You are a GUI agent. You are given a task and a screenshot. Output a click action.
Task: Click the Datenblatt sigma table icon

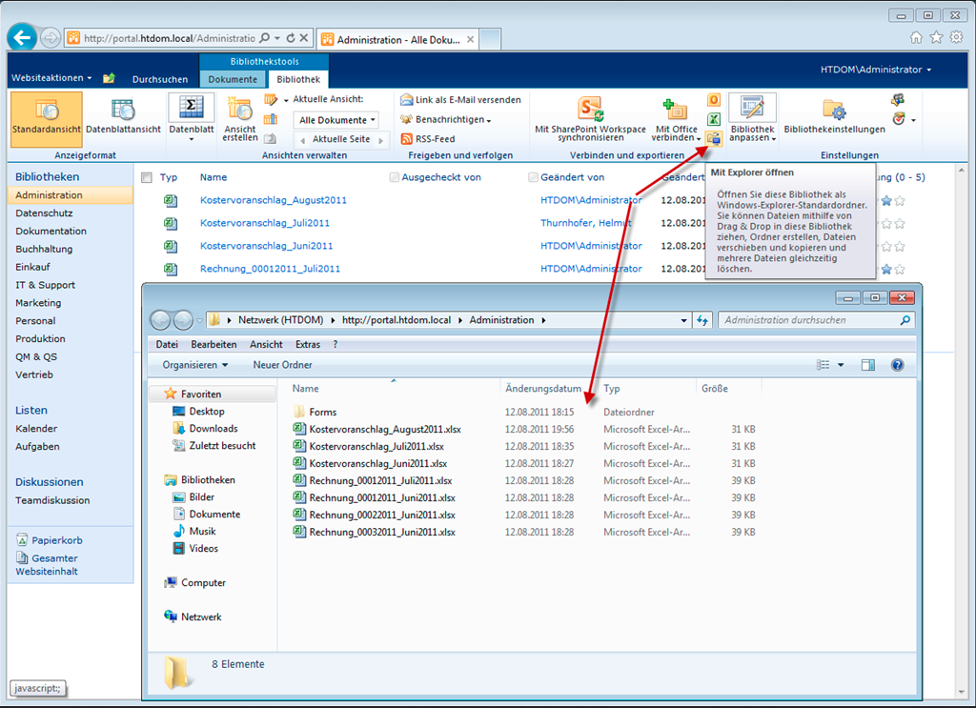191,107
